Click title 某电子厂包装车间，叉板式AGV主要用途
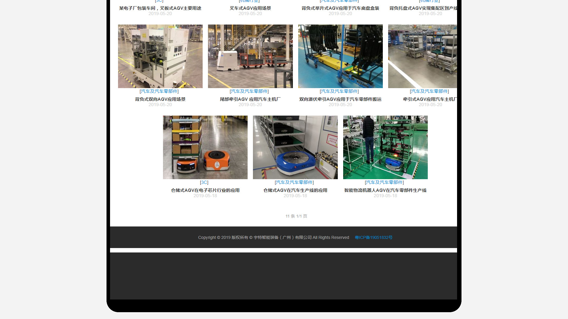 [x=160, y=8]
